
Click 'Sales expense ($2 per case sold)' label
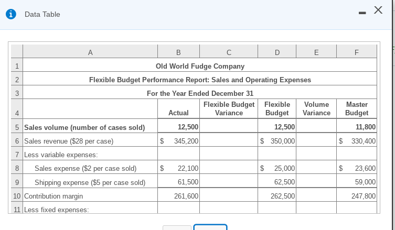click(x=86, y=168)
